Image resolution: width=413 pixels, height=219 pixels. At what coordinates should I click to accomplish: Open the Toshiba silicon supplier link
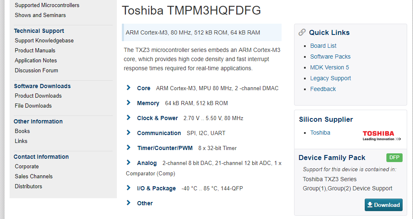coord(320,133)
